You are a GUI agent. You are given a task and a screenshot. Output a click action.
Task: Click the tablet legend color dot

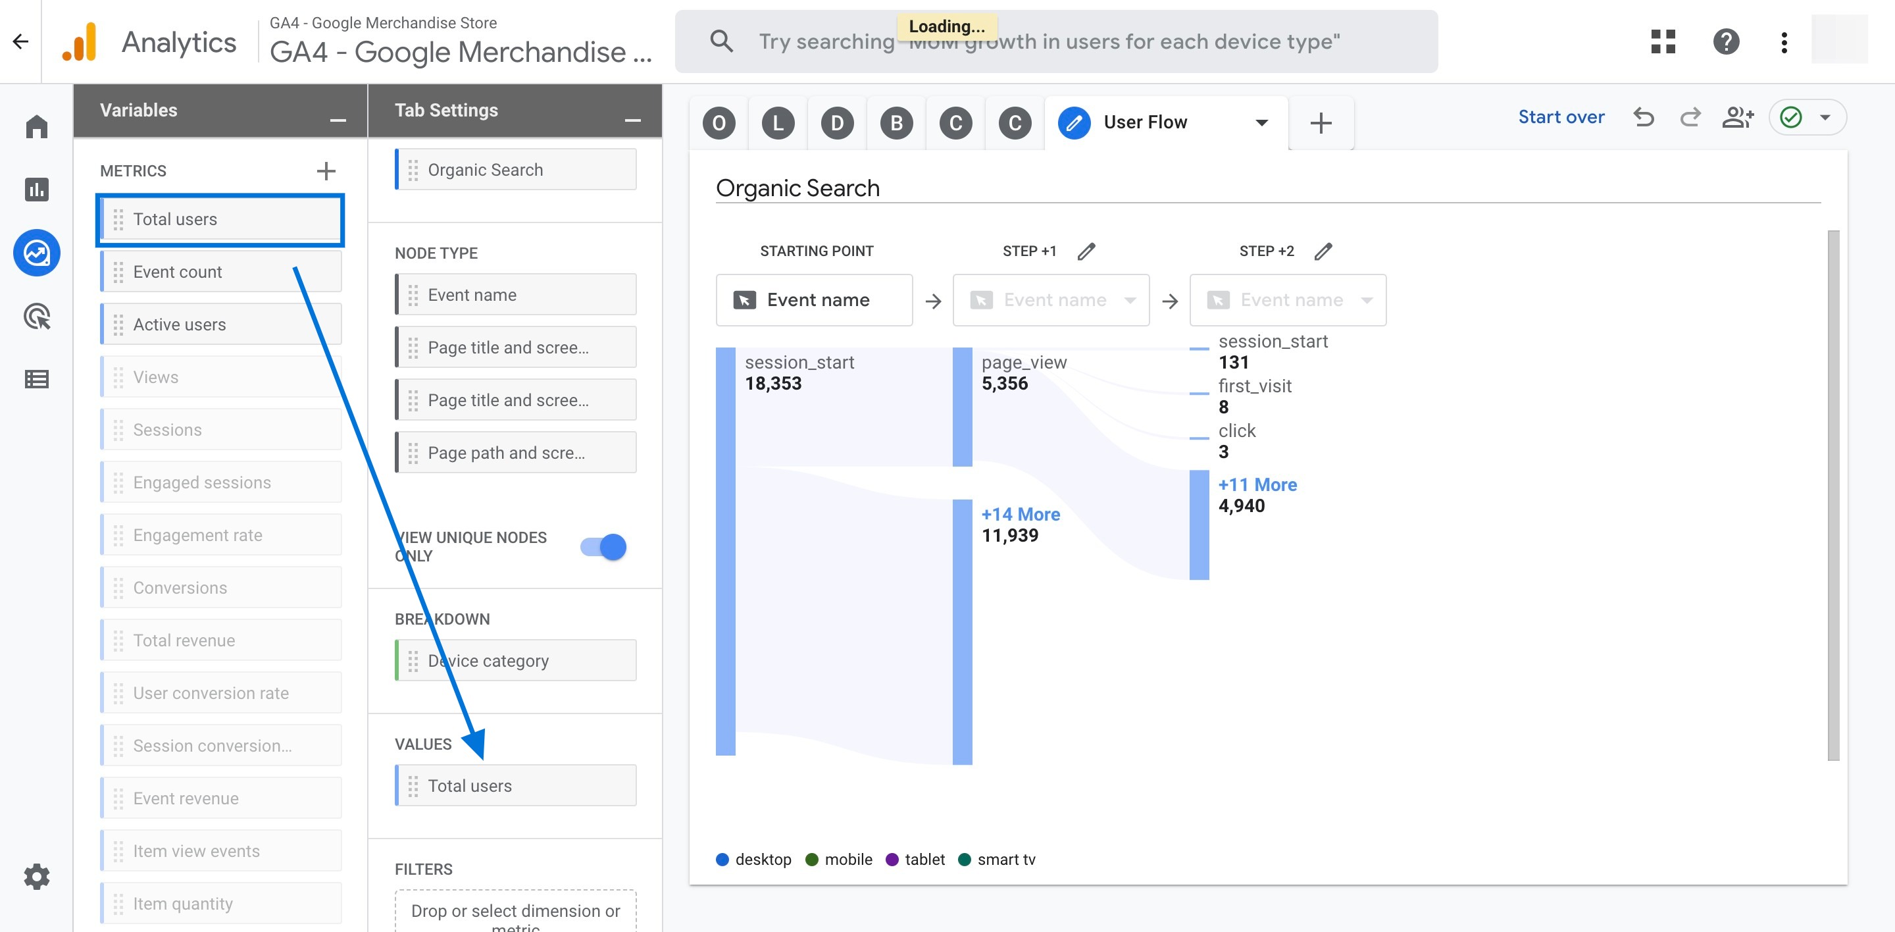[892, 859]
